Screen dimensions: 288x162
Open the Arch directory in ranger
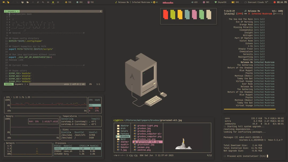tap(123, 128)
